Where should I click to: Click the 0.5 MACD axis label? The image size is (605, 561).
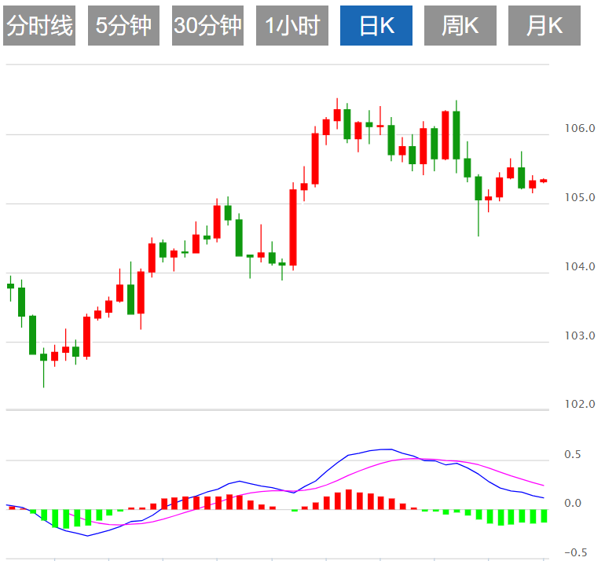[573, 454]
